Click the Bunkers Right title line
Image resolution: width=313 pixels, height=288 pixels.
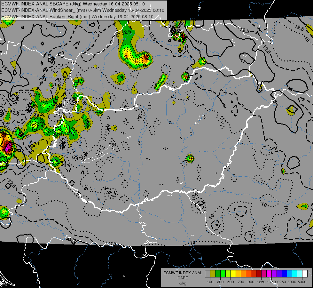point(77,17)
